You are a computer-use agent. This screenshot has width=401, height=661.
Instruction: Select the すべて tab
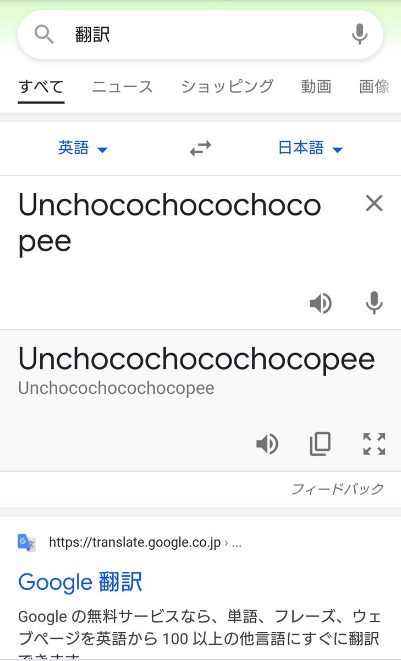click(x=41, y=87)
